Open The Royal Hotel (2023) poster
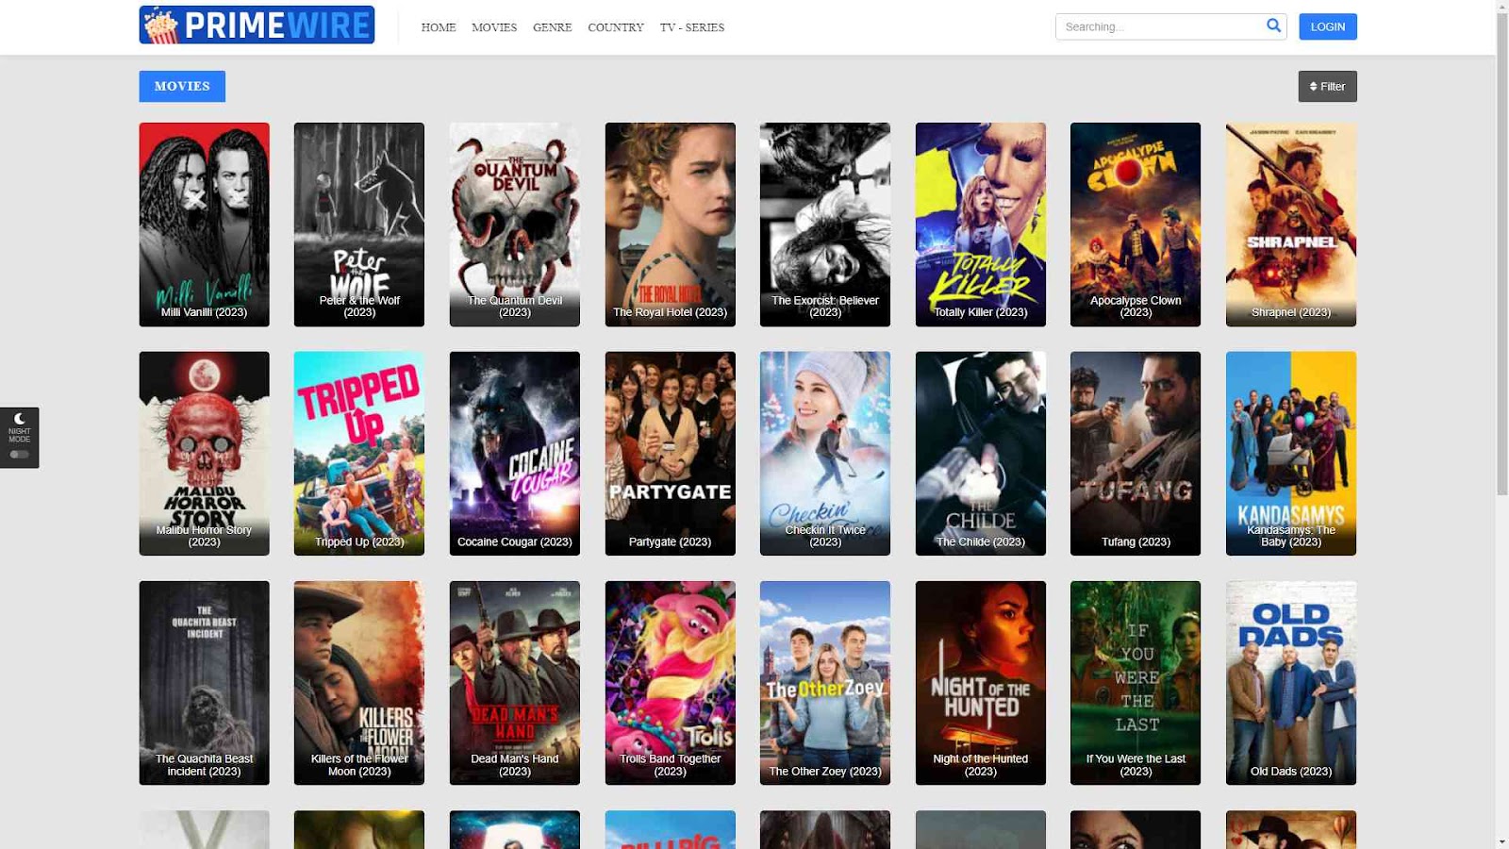 pyautogui.click(x=671, y=225)
